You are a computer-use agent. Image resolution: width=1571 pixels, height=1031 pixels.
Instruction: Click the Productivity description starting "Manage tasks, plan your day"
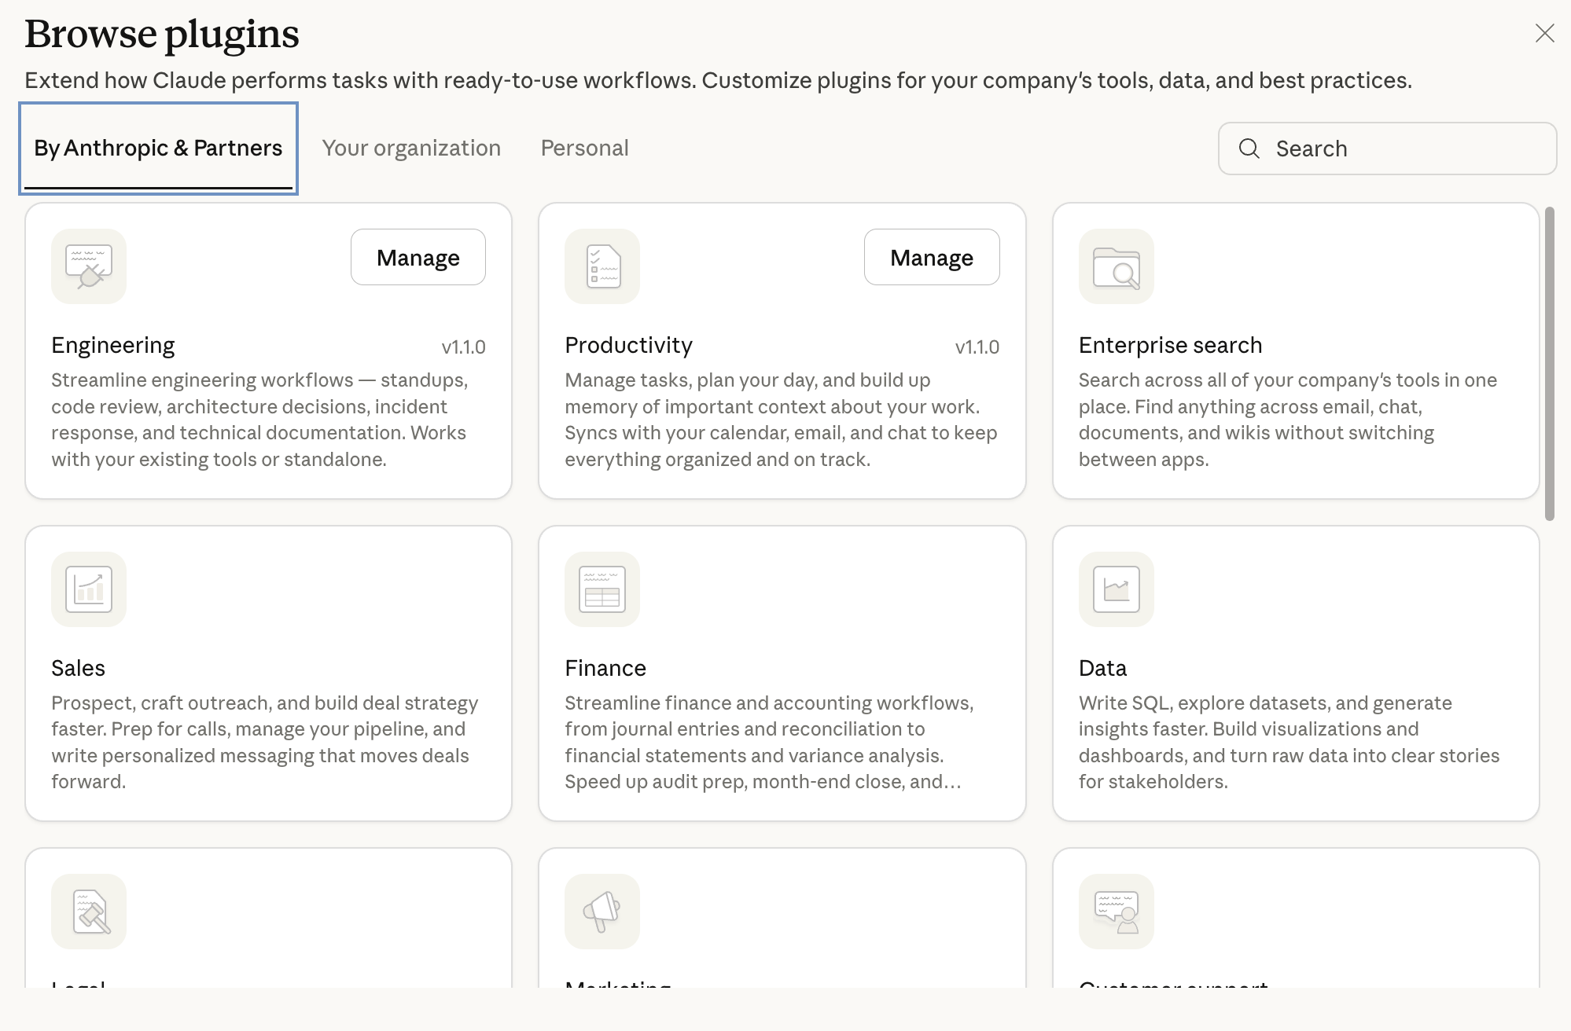coord(781,420)
